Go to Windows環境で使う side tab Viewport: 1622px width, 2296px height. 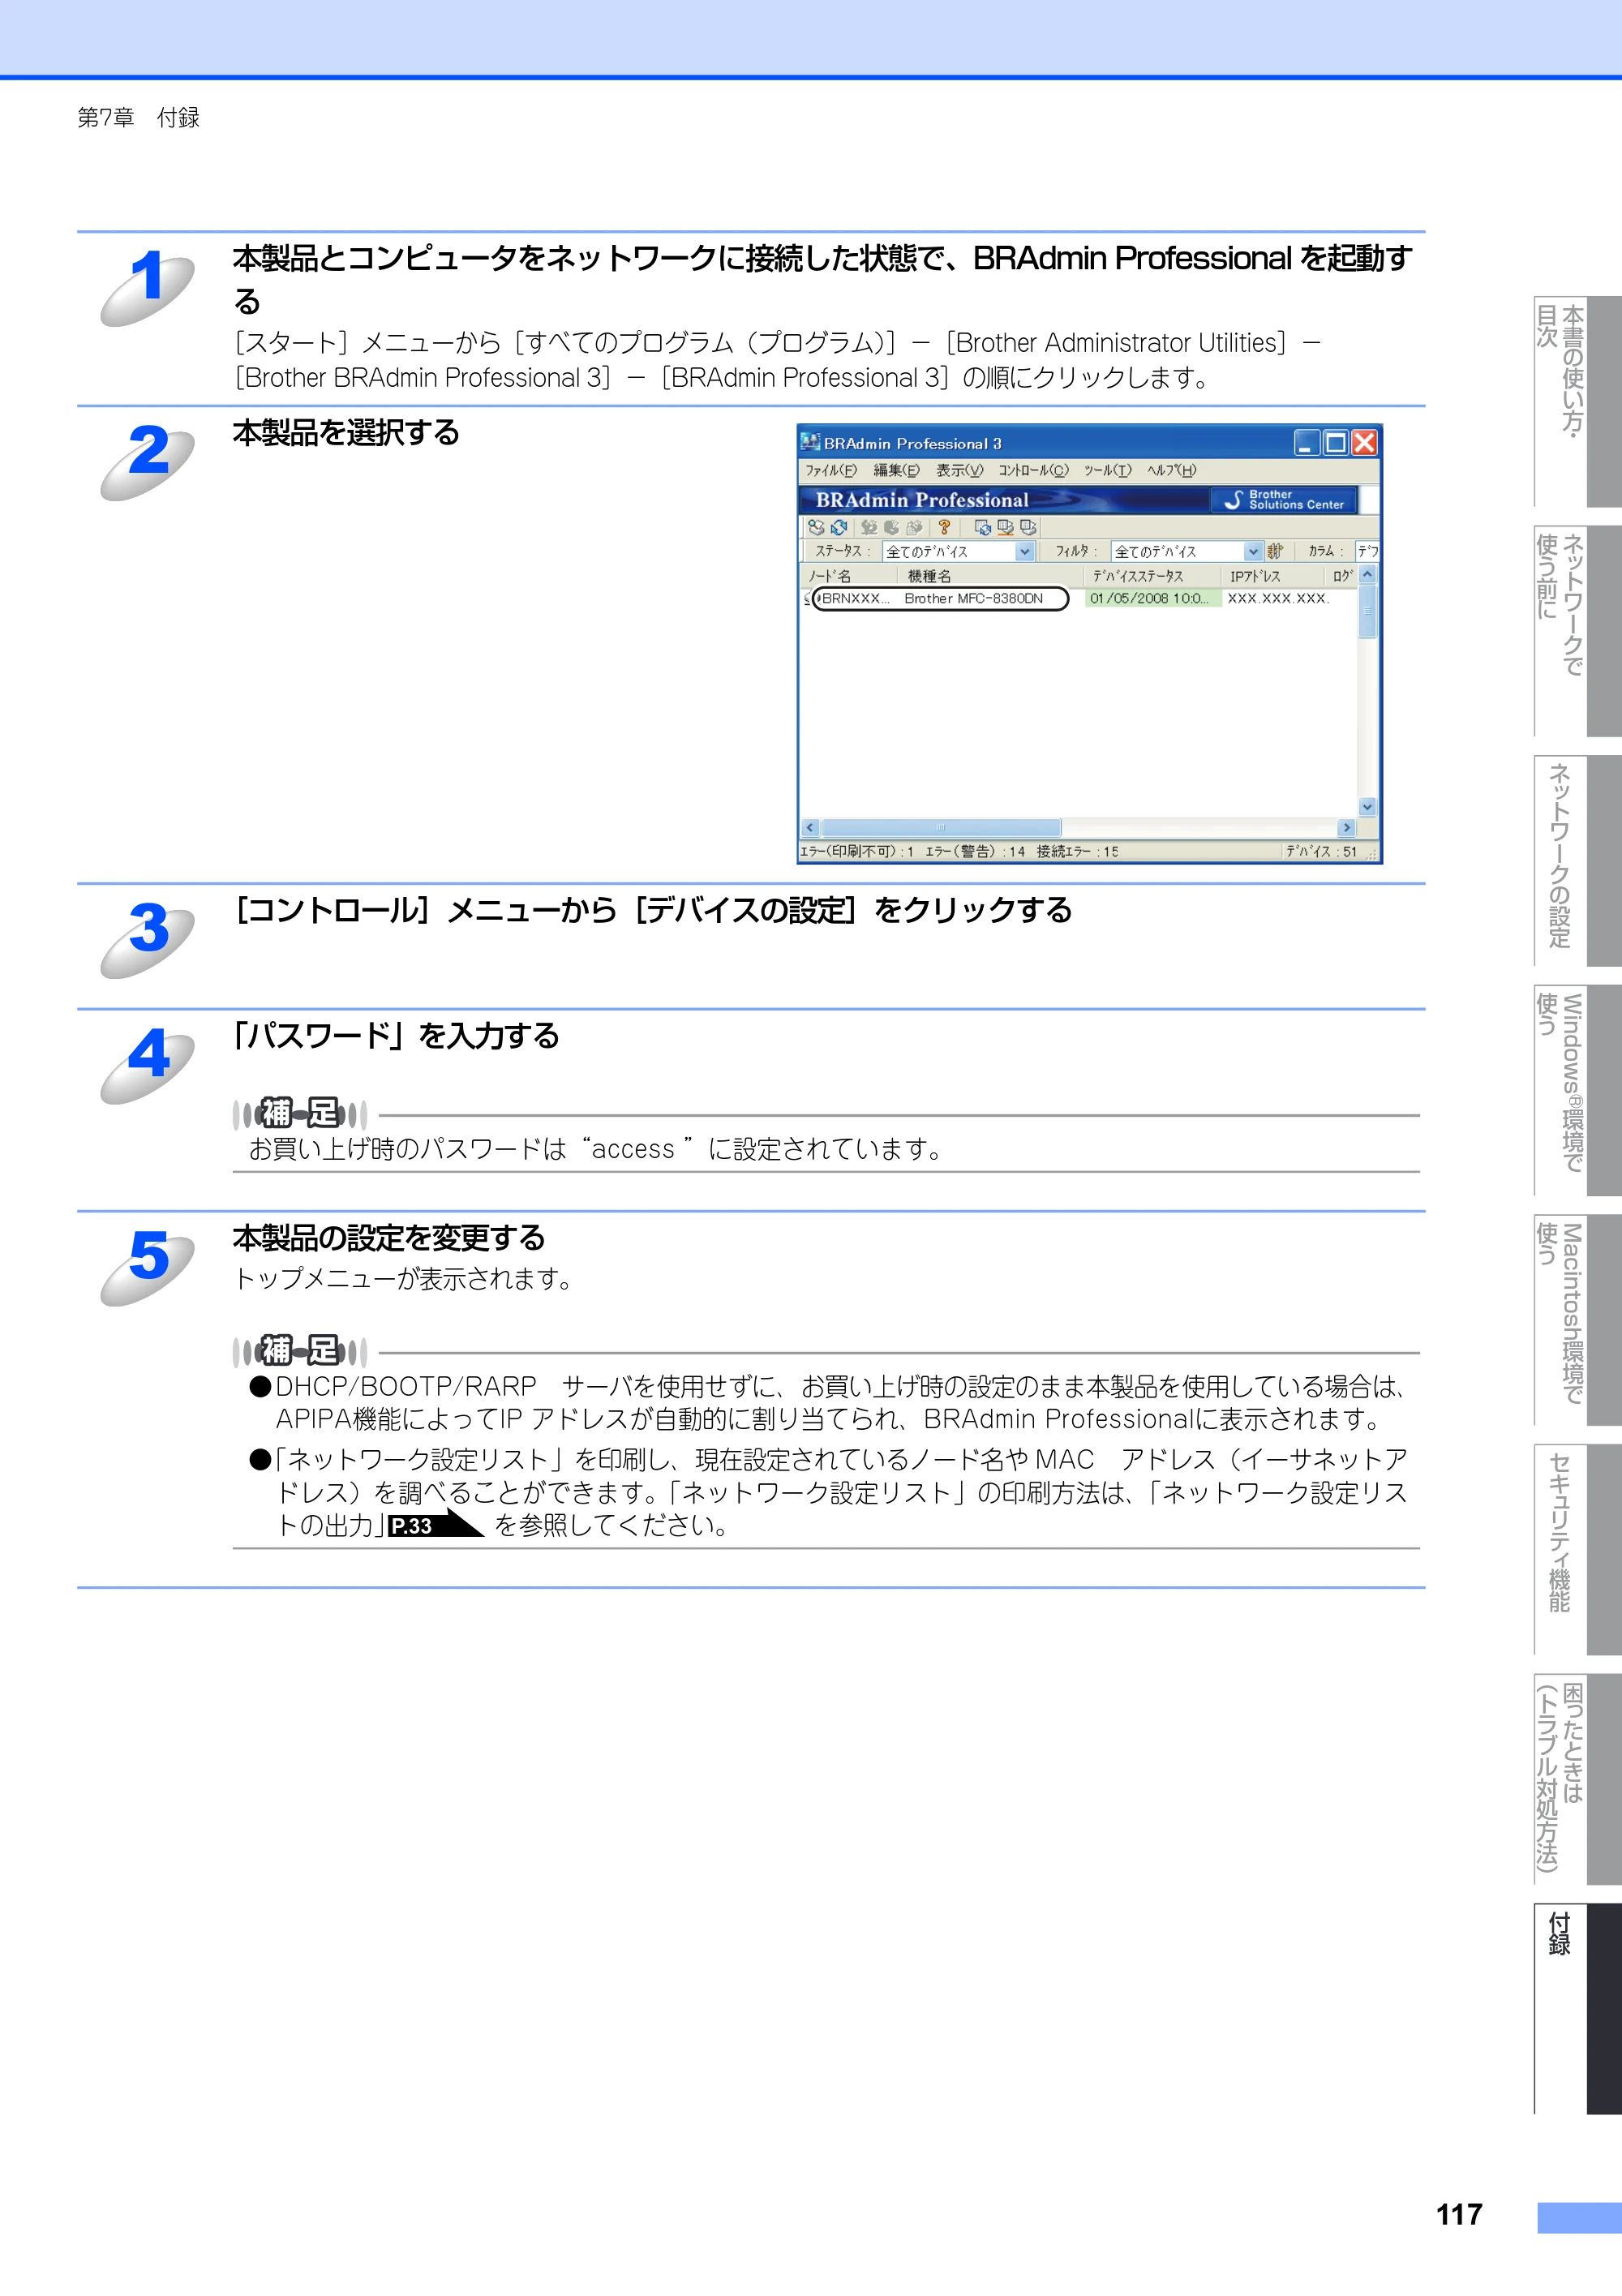[x=1577, y=1090]
